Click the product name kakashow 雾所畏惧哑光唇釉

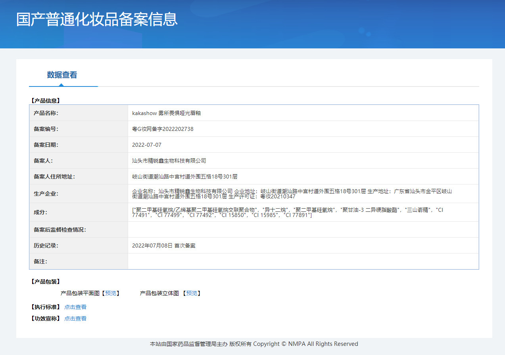coord(166,113)
